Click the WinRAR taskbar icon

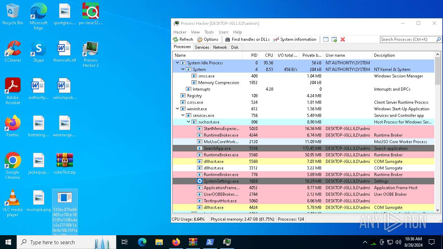pos(193,242)
